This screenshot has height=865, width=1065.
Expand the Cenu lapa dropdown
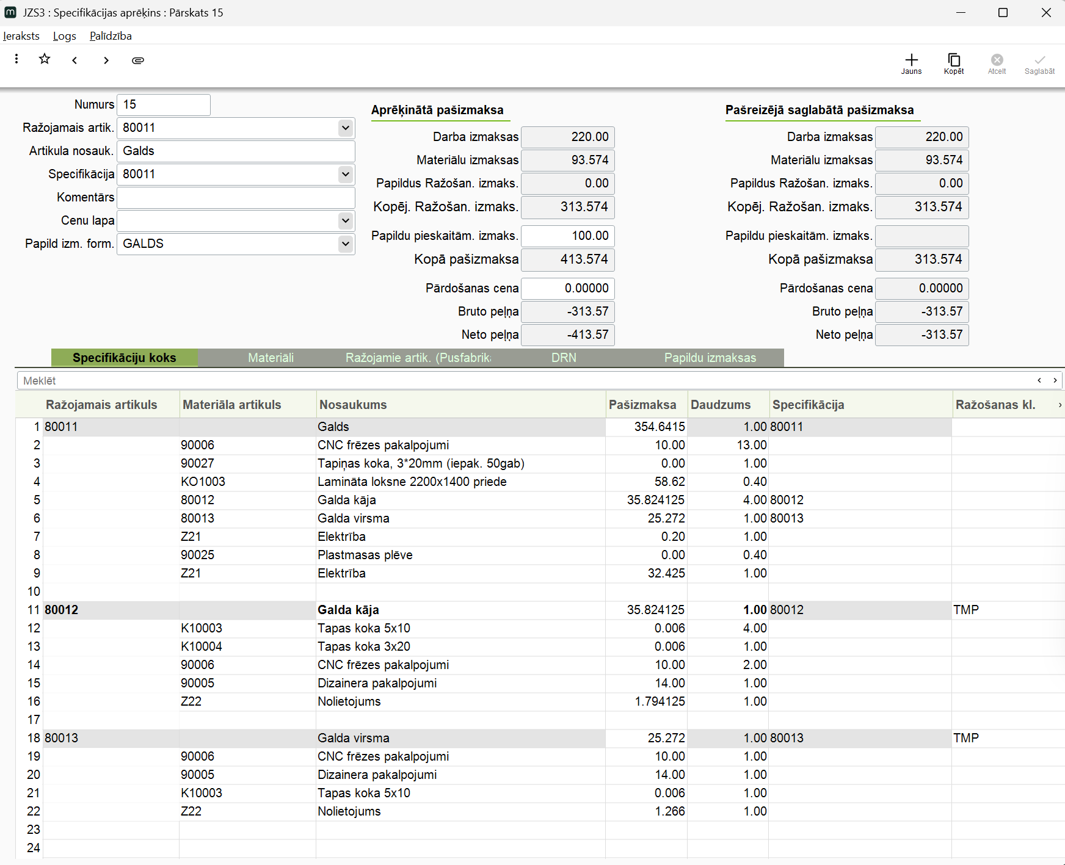(346, 221)
